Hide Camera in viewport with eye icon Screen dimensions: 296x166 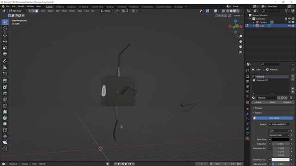click(289, 22)
